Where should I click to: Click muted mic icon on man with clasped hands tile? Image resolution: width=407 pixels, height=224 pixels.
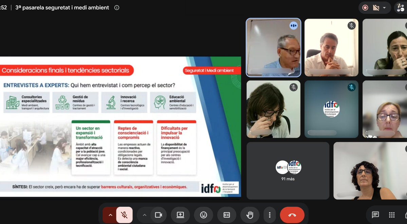pyautogui.click(x=351, y=25)
